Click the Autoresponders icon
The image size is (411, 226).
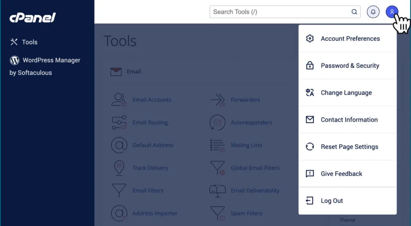[217, 122]
